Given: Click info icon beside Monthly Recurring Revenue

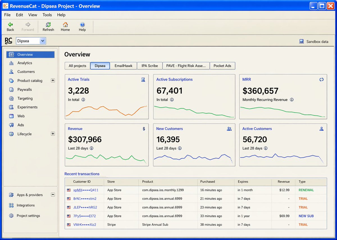Looking at the screenshot, I should 292,100.
